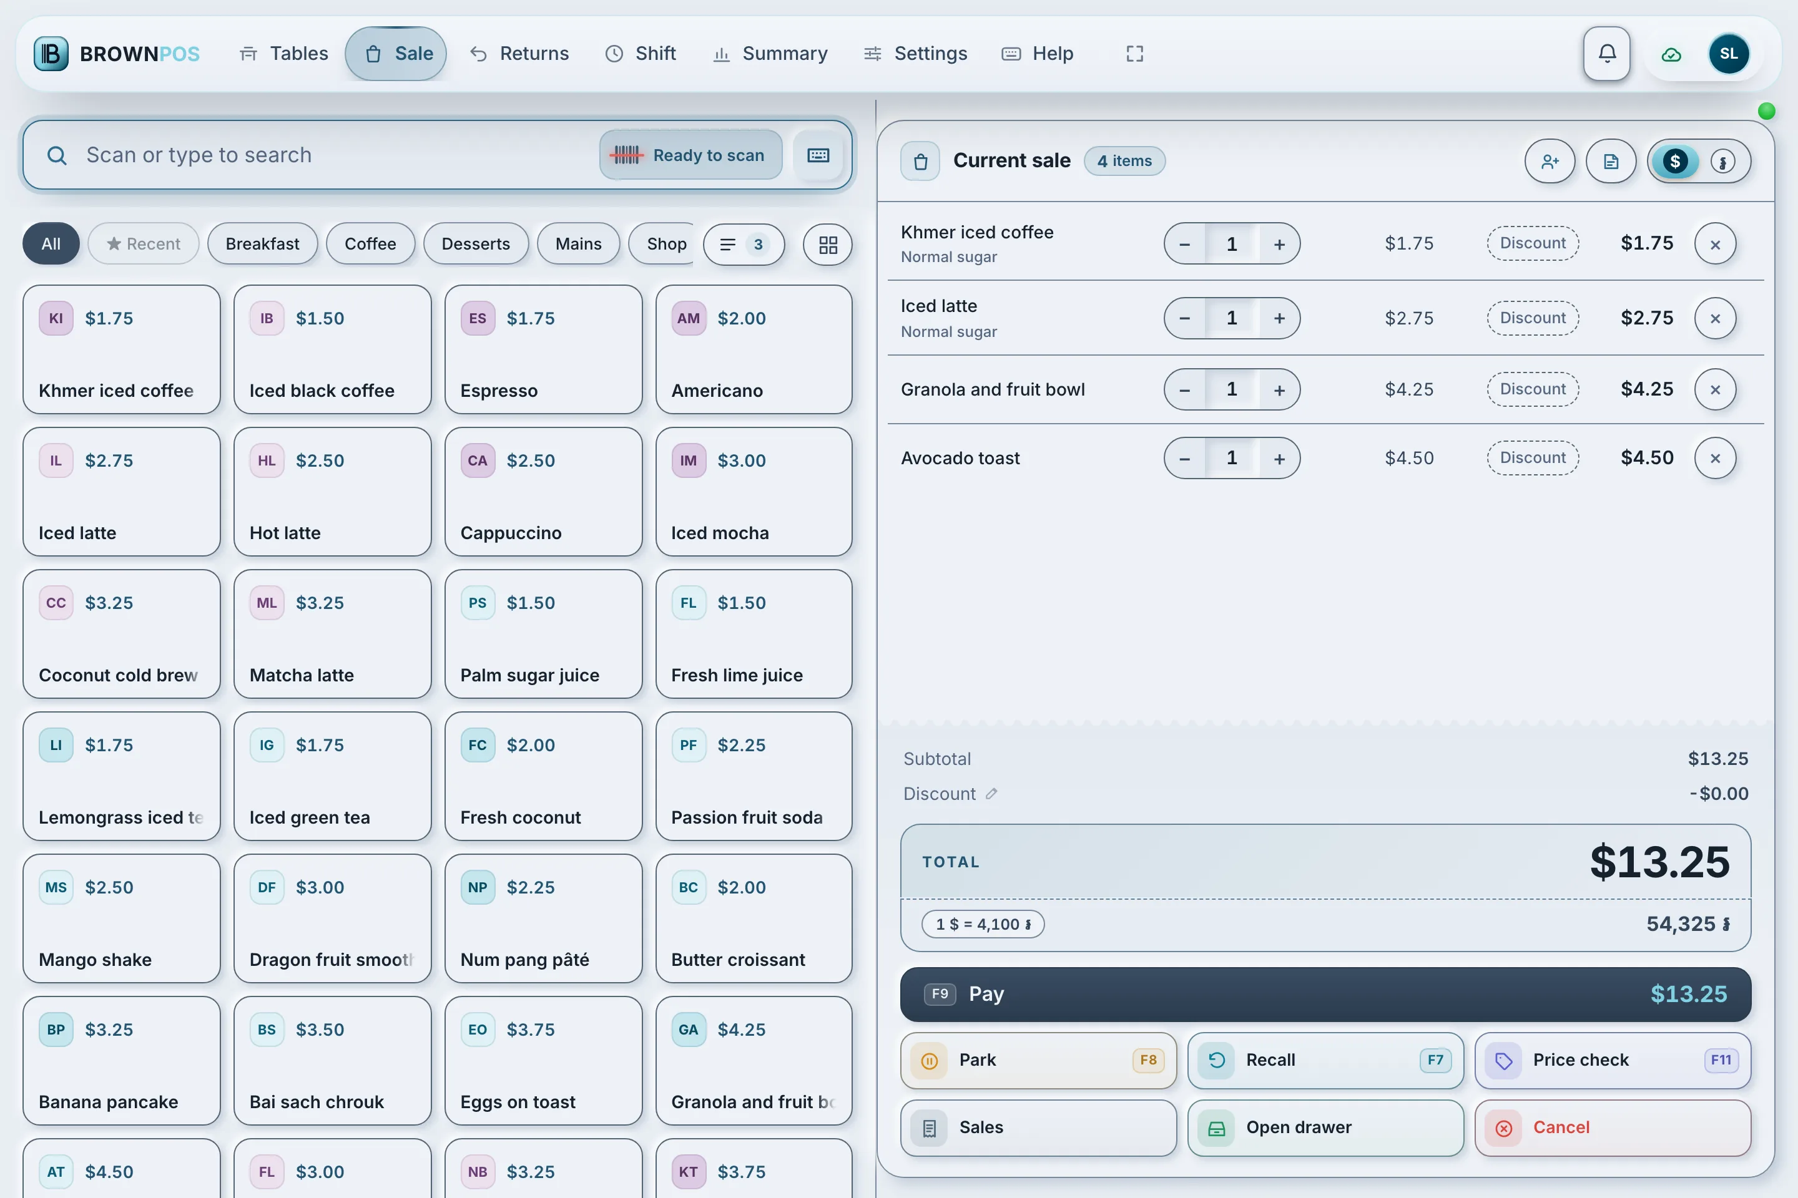Image resolution: width=1798 pixels, height=1198 pixels.
Task: Toggle the Ready to scan mode
Action: click(690, 155)
